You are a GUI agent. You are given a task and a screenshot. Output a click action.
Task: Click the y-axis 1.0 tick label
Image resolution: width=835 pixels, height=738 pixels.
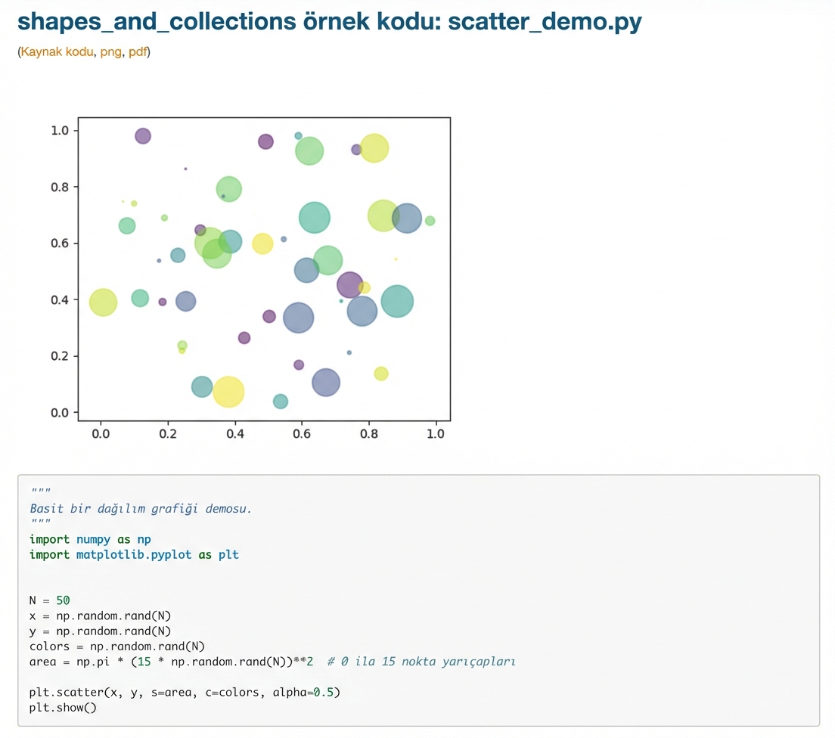coord(60,131)
